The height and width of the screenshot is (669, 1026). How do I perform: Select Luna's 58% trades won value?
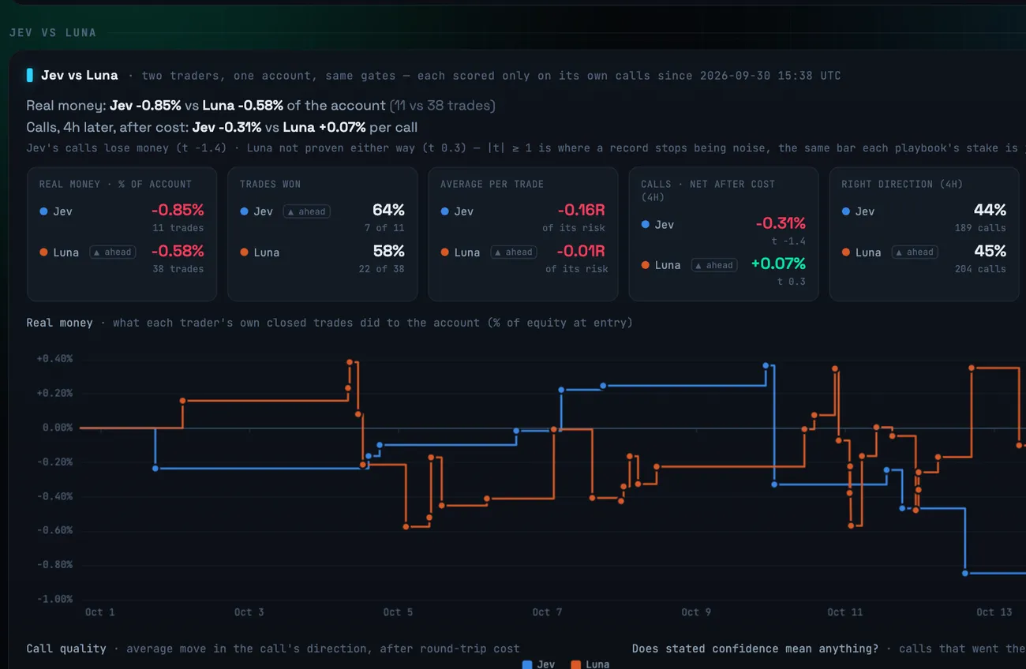pyautogui.click(x=388, y=252)
